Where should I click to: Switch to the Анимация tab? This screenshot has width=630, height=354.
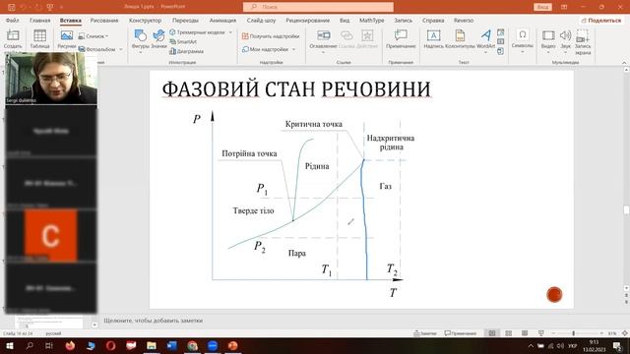coord(222,20)
